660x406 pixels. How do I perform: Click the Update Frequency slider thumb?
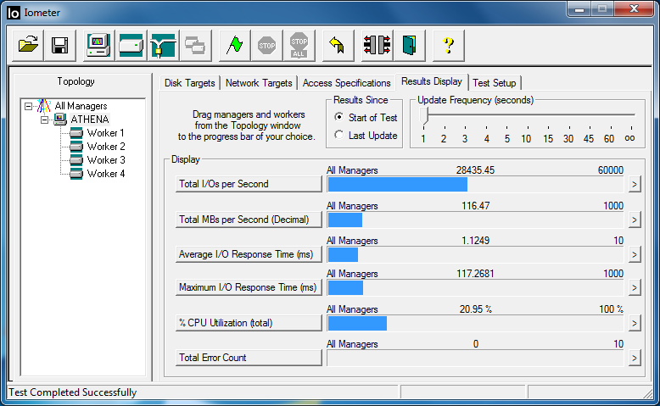point(424,116)
